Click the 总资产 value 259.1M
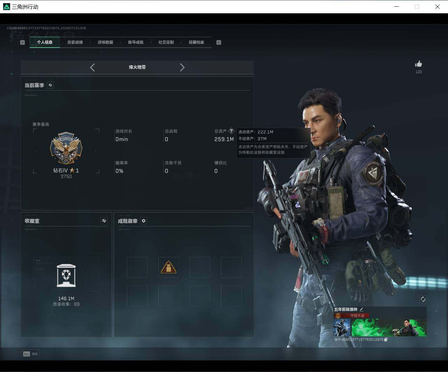The height and width of the screenshot is (372, 448). [x=224, y=139]
